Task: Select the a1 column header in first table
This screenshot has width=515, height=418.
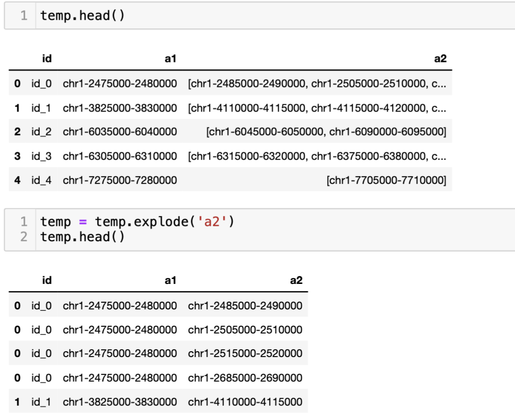Action: coord(171,59)
